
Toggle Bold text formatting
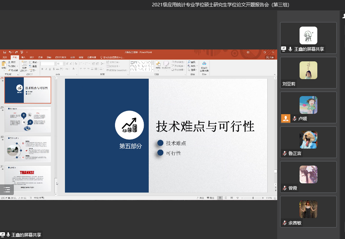click(42, 69)
